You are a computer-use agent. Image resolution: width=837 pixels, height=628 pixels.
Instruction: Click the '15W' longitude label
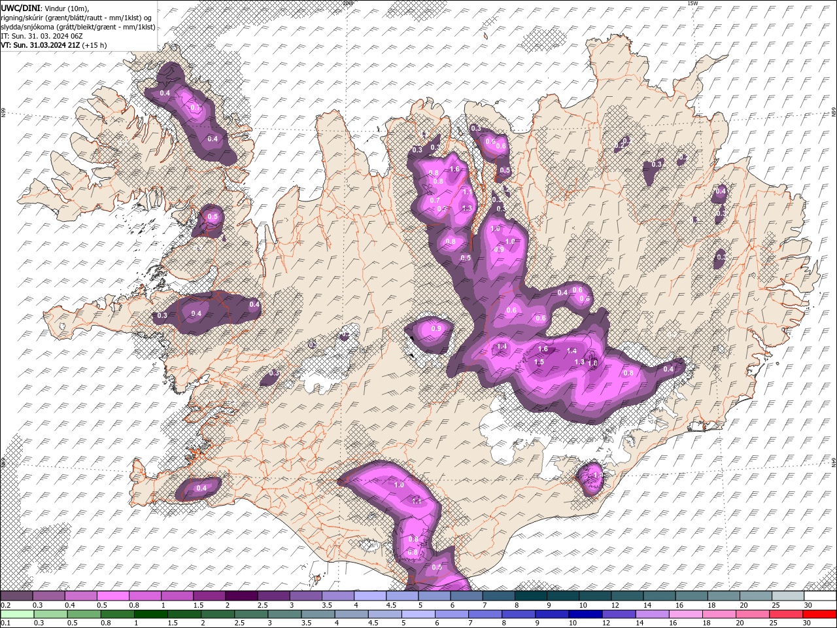(692, 3)
